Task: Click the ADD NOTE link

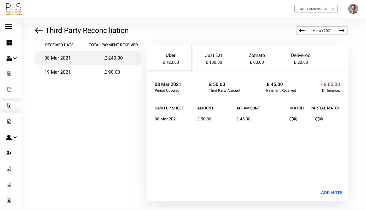Action: 332,193
